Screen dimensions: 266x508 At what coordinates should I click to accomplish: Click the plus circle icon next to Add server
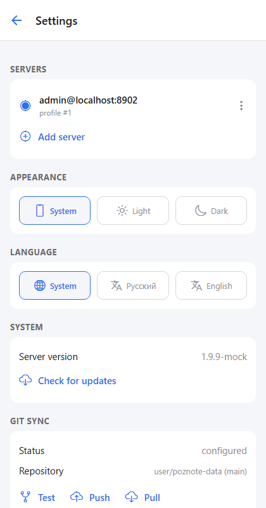(x=25, y=137)
